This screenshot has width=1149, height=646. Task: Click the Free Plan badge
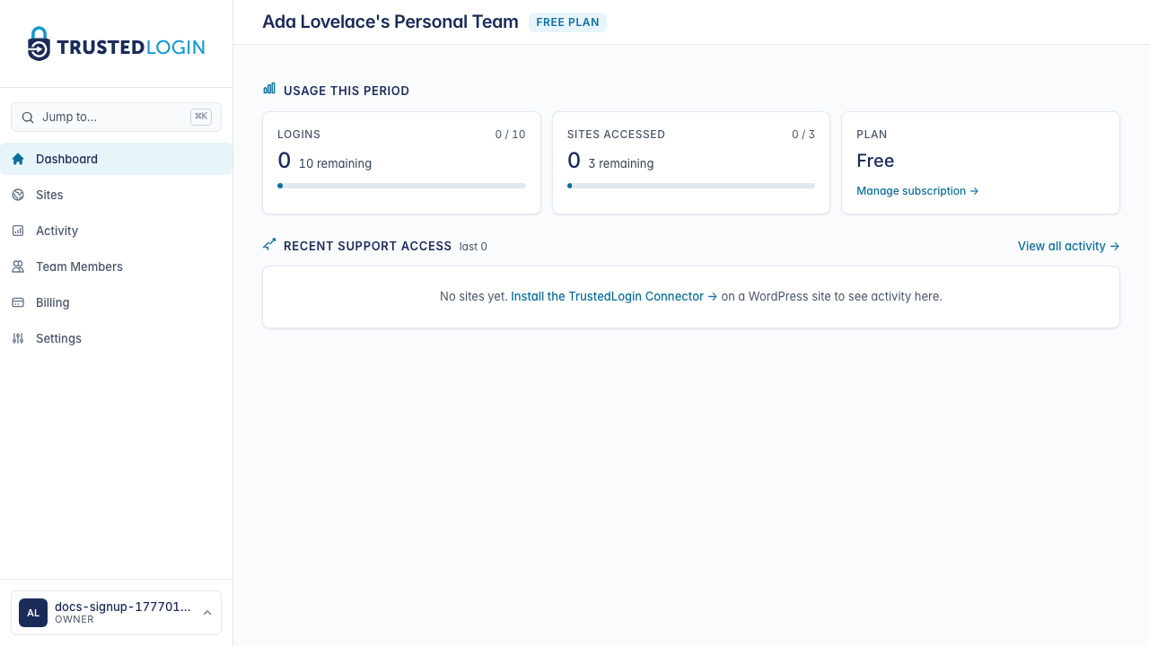[x=567, y=22]
